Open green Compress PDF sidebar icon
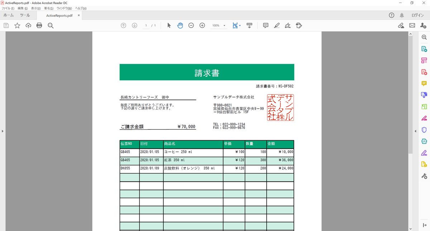The width and height of the screenshot is (430, 231). (424, 106)
